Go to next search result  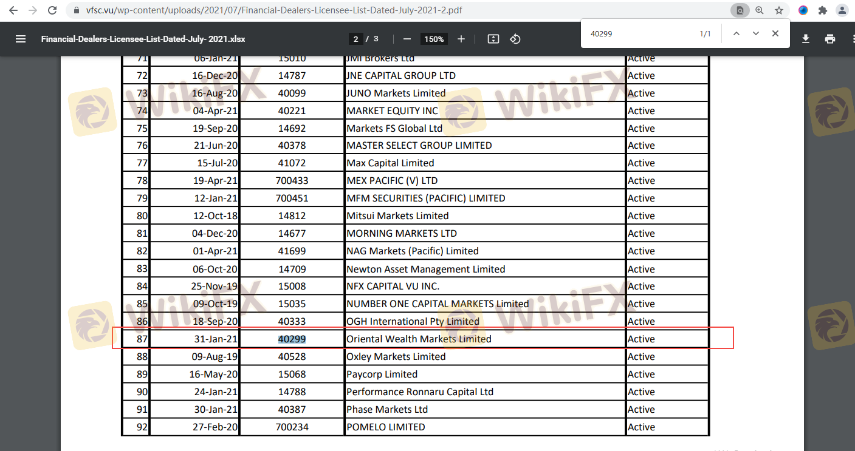[x=756, y=34]
